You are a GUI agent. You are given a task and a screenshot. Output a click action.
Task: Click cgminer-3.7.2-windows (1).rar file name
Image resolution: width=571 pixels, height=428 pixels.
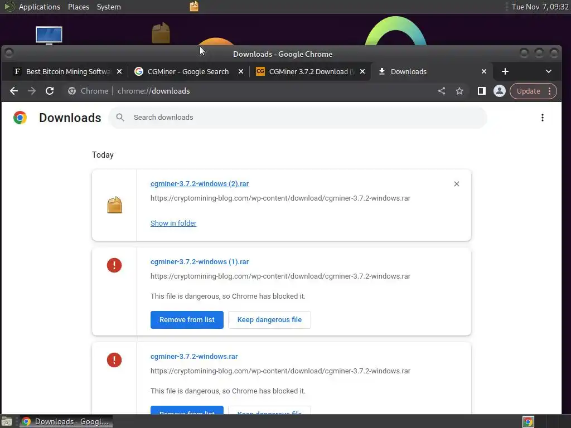(x=200, y=262)
